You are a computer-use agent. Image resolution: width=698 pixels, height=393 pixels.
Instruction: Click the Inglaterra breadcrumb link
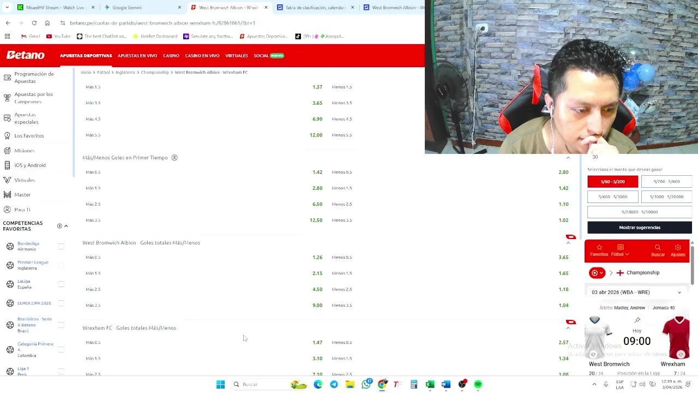[x=125, y=72]
